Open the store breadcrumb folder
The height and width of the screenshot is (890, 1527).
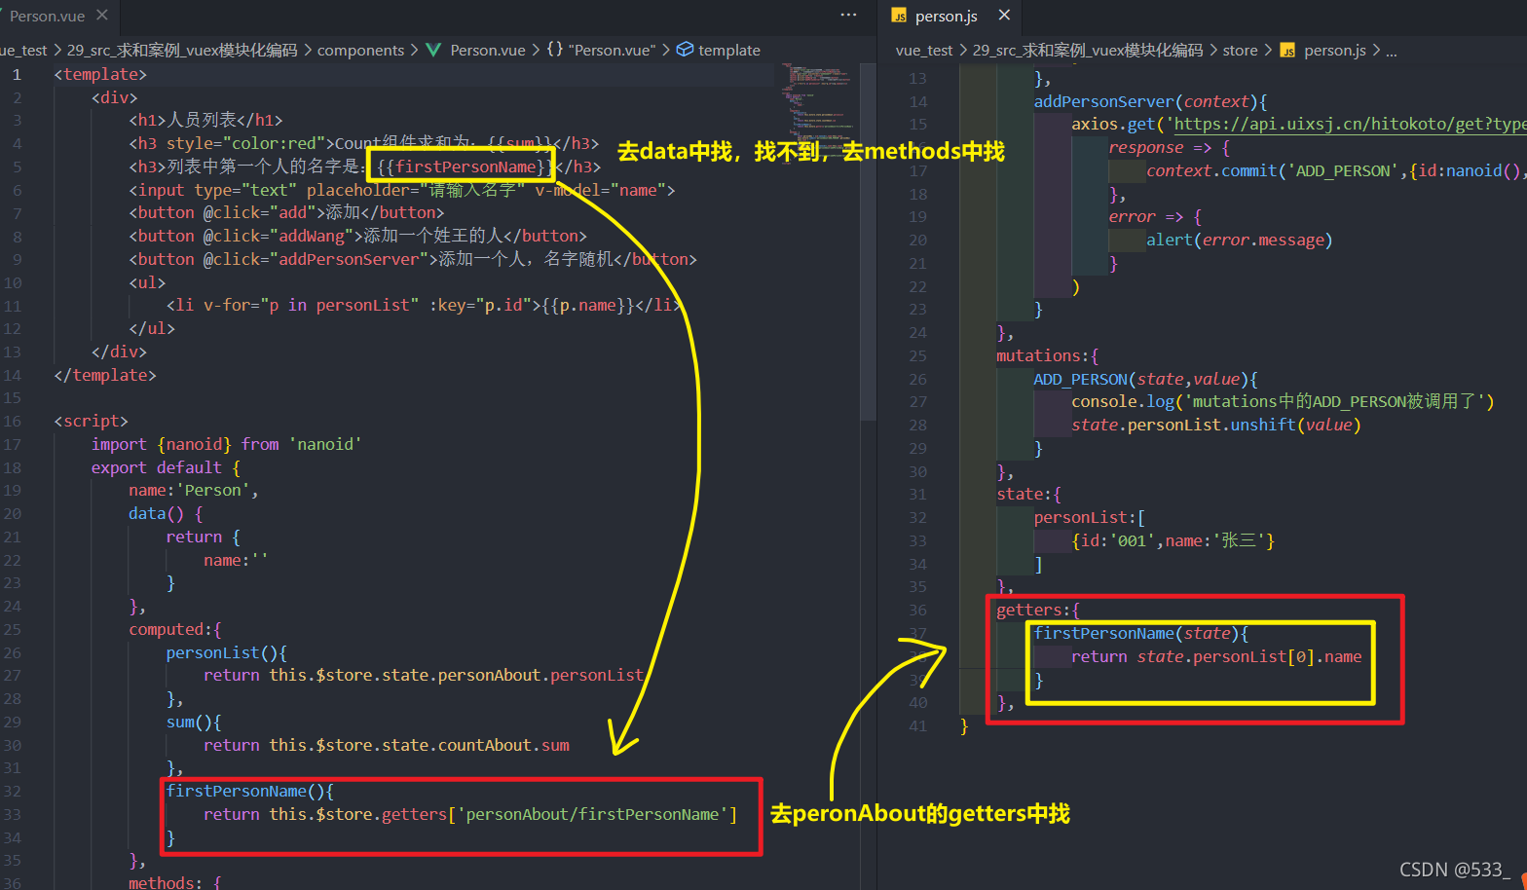coord(1240,50)
